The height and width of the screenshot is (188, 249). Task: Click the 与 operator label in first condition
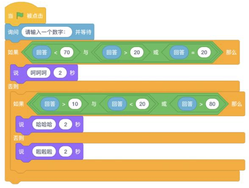pos(85,53)
